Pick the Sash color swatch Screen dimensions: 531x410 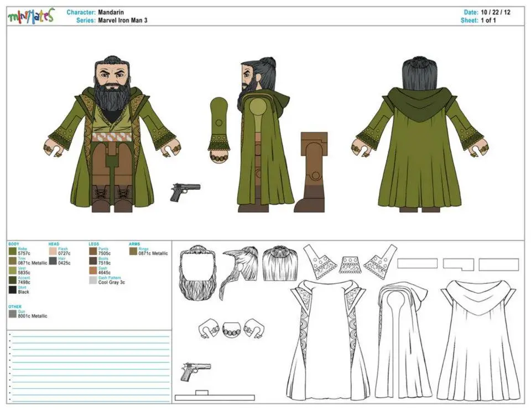pyautogui.click(x=93, y=271)
